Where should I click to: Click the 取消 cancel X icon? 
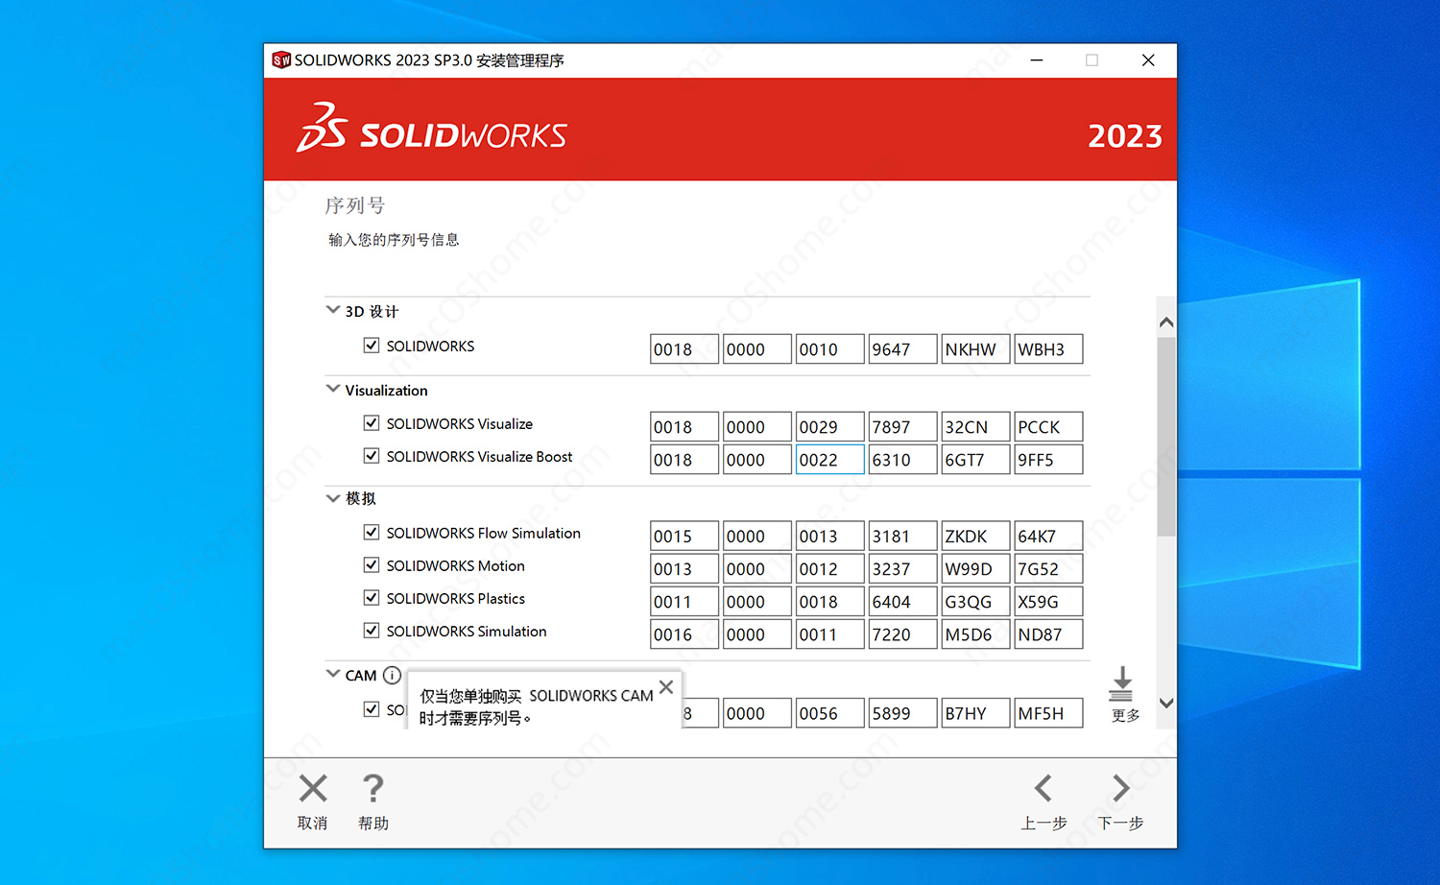tap(313, 789)
